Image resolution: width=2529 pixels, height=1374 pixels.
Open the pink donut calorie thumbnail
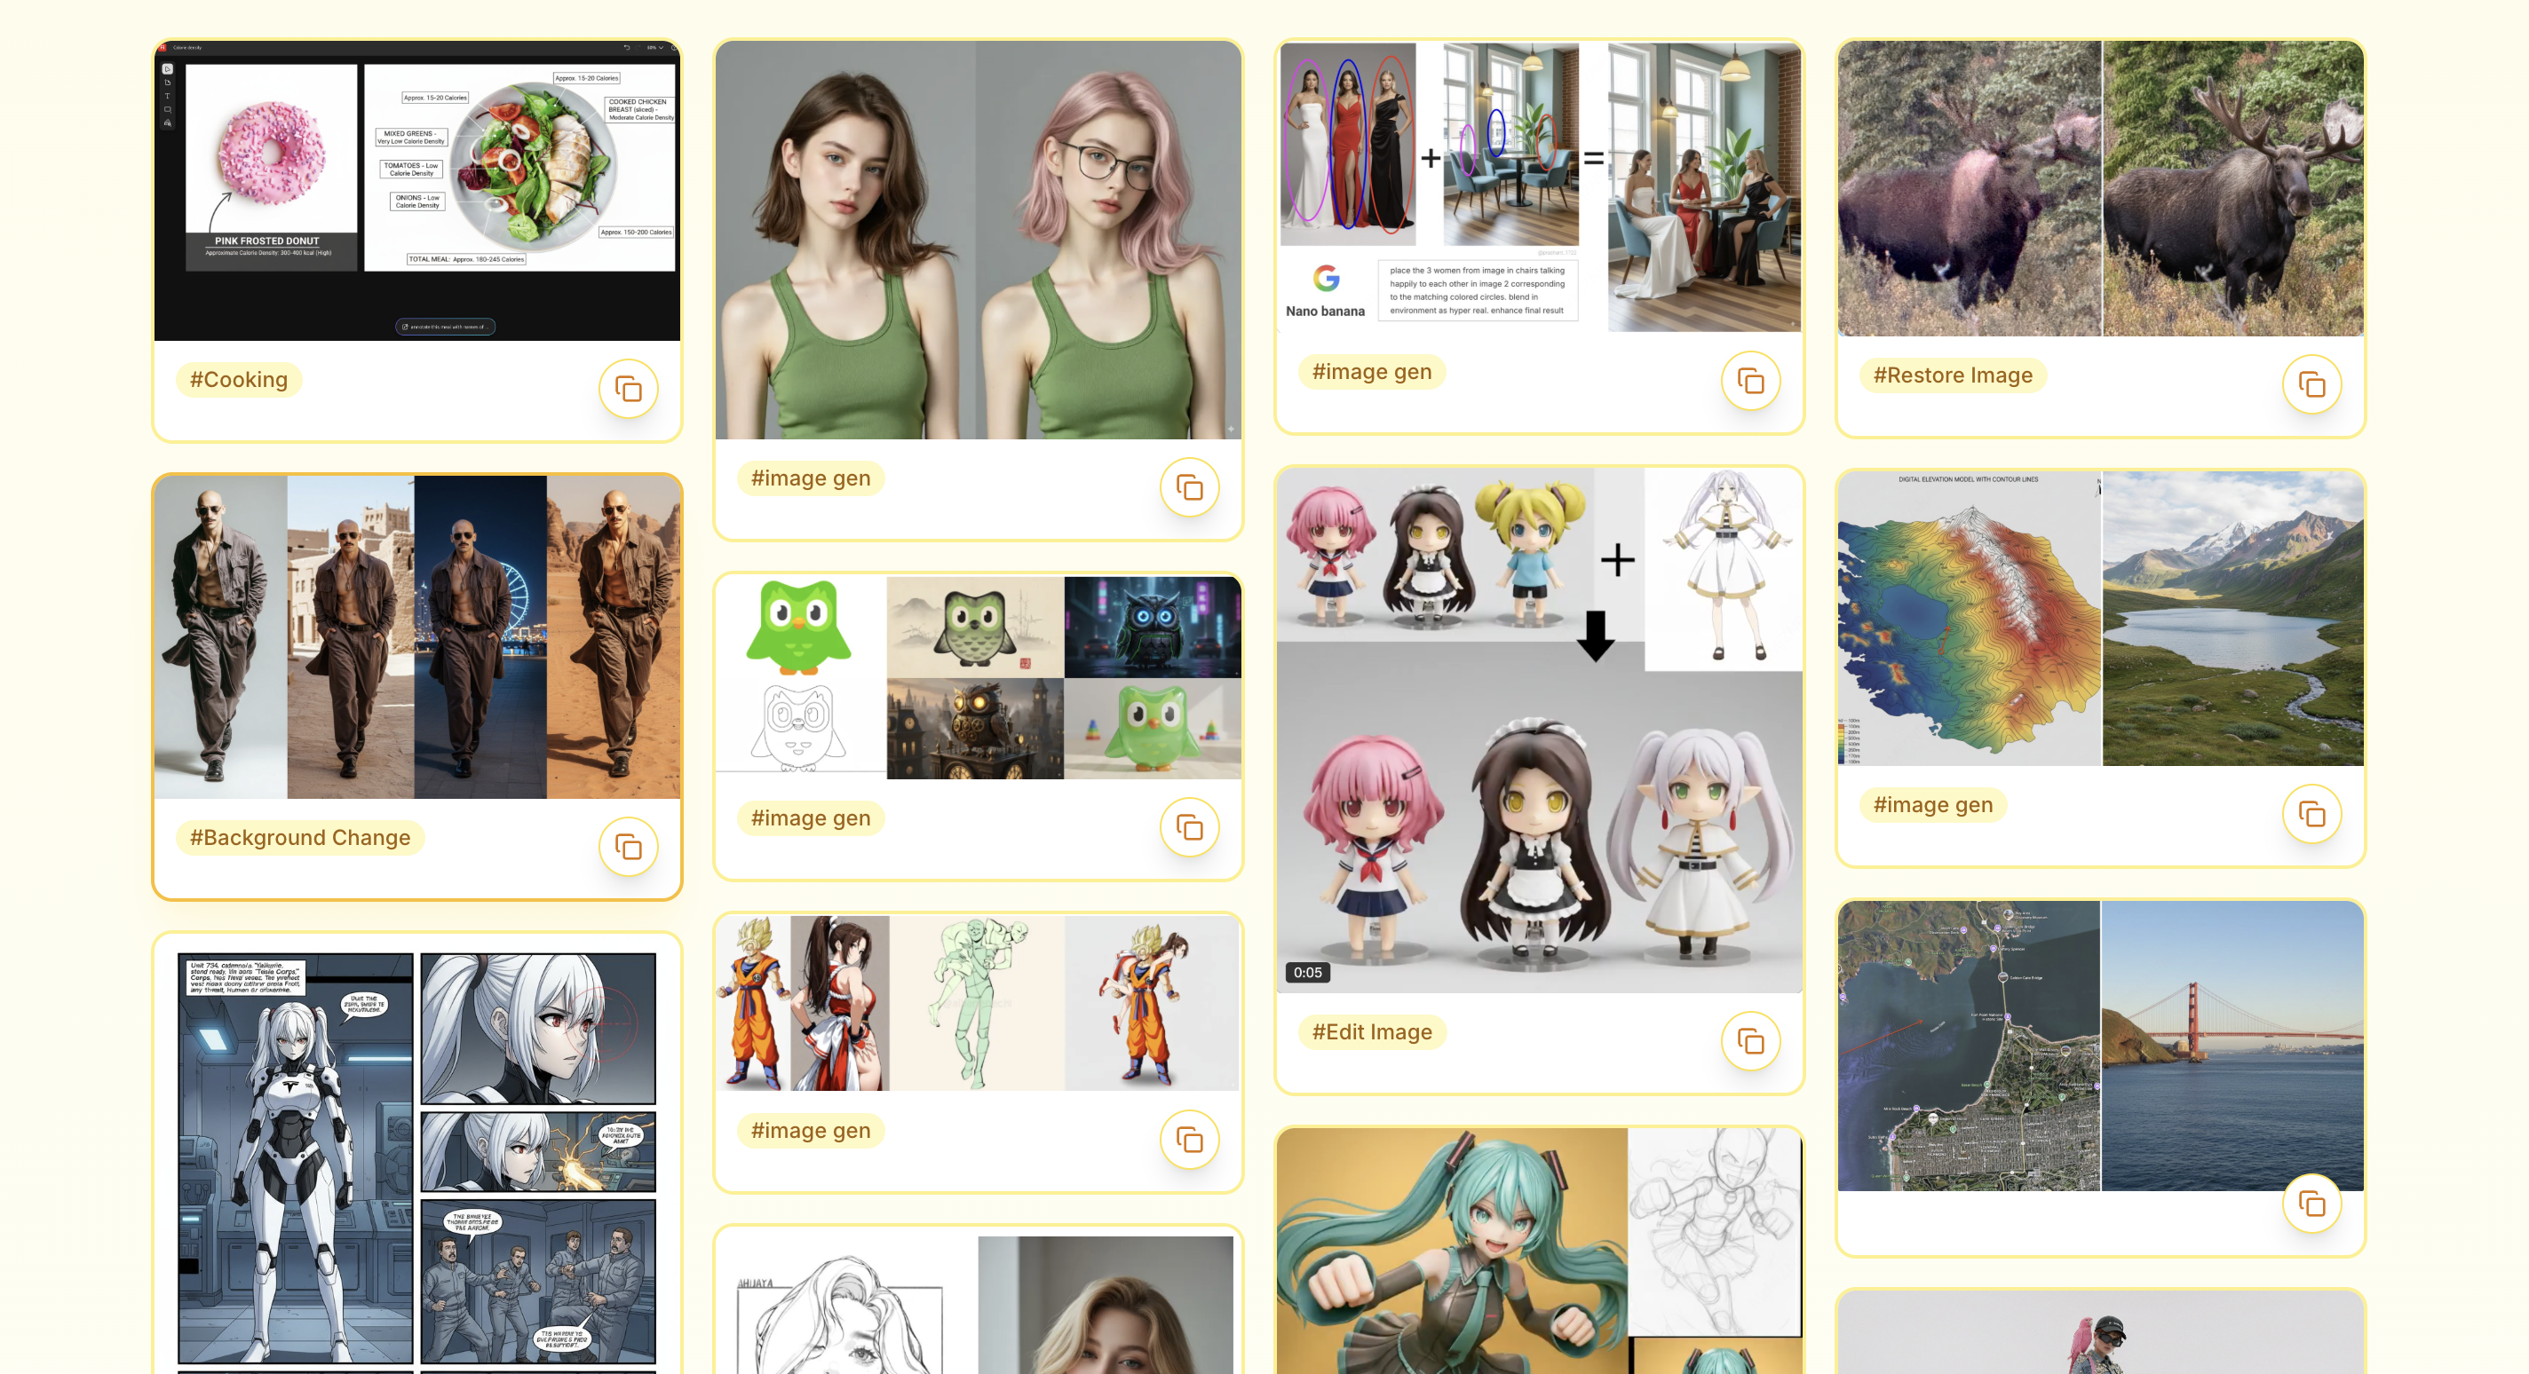click(417, 192)
